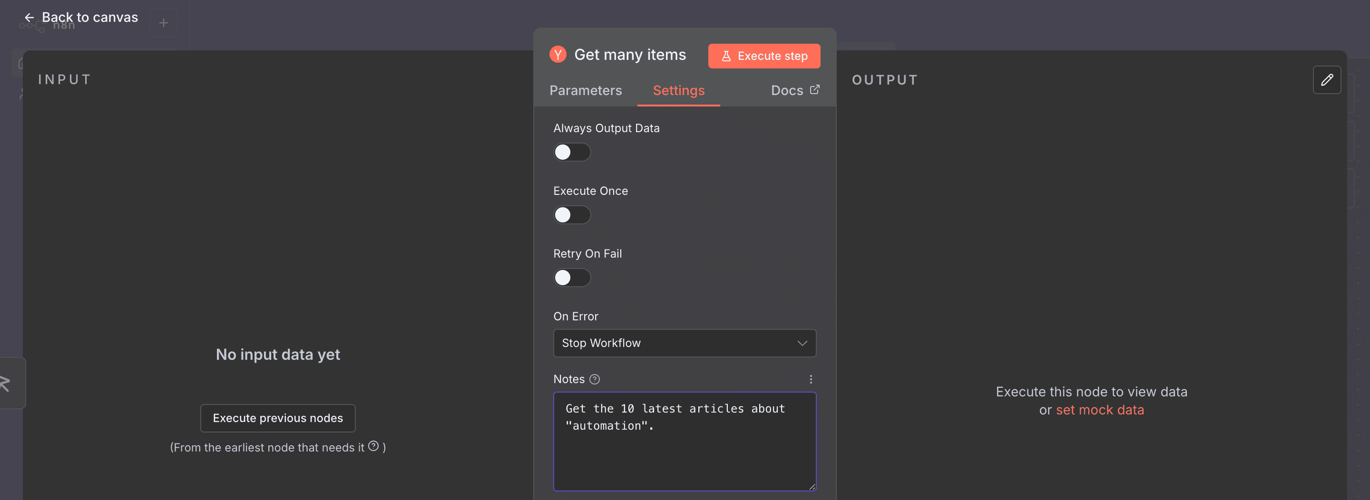This screenshot has height=500, width=1370.
Task: Switch to the Parameters tab
Action: point(585,90)
